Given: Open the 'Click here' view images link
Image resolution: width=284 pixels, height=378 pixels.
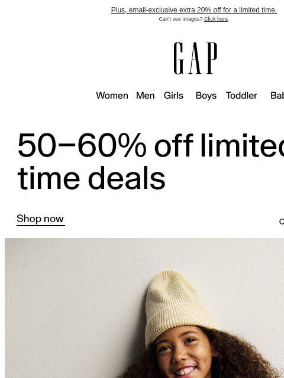Looking at the screenshot, I should click(216, 19).
